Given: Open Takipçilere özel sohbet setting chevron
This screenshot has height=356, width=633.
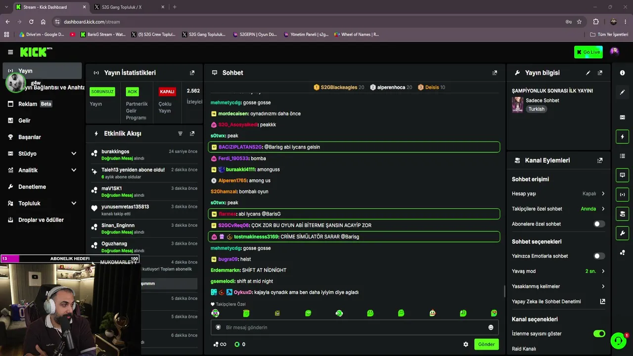Looking at the screenshot, I should point(603,209).
